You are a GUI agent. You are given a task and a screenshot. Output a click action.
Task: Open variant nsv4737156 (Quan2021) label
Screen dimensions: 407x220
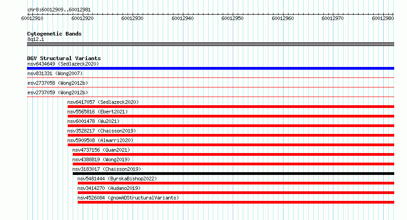coord(101,150)
